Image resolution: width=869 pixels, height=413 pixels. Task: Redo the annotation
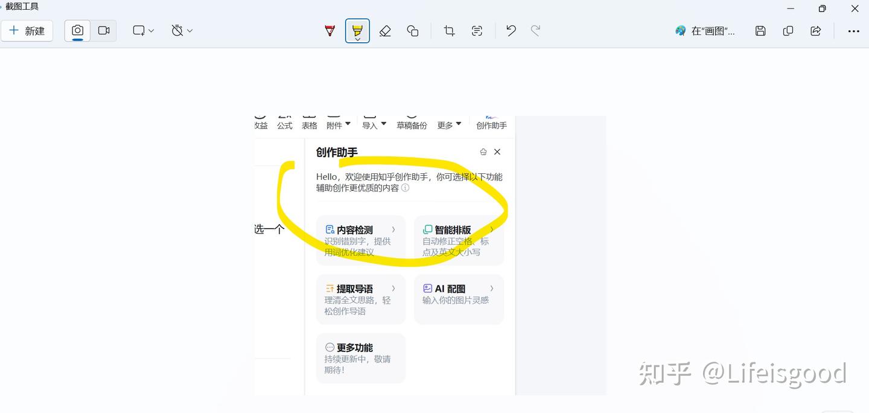(535, 31)
